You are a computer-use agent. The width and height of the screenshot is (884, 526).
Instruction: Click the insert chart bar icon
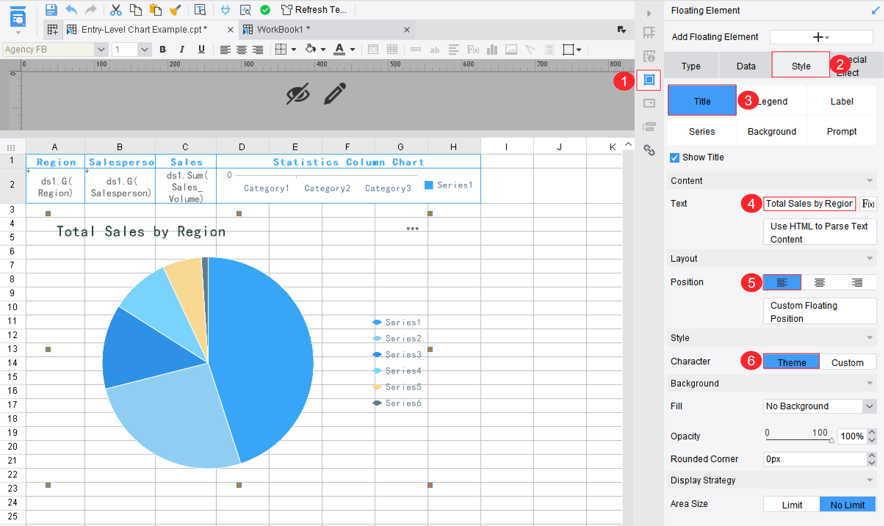pyautogui.click(x=492, y=50)
